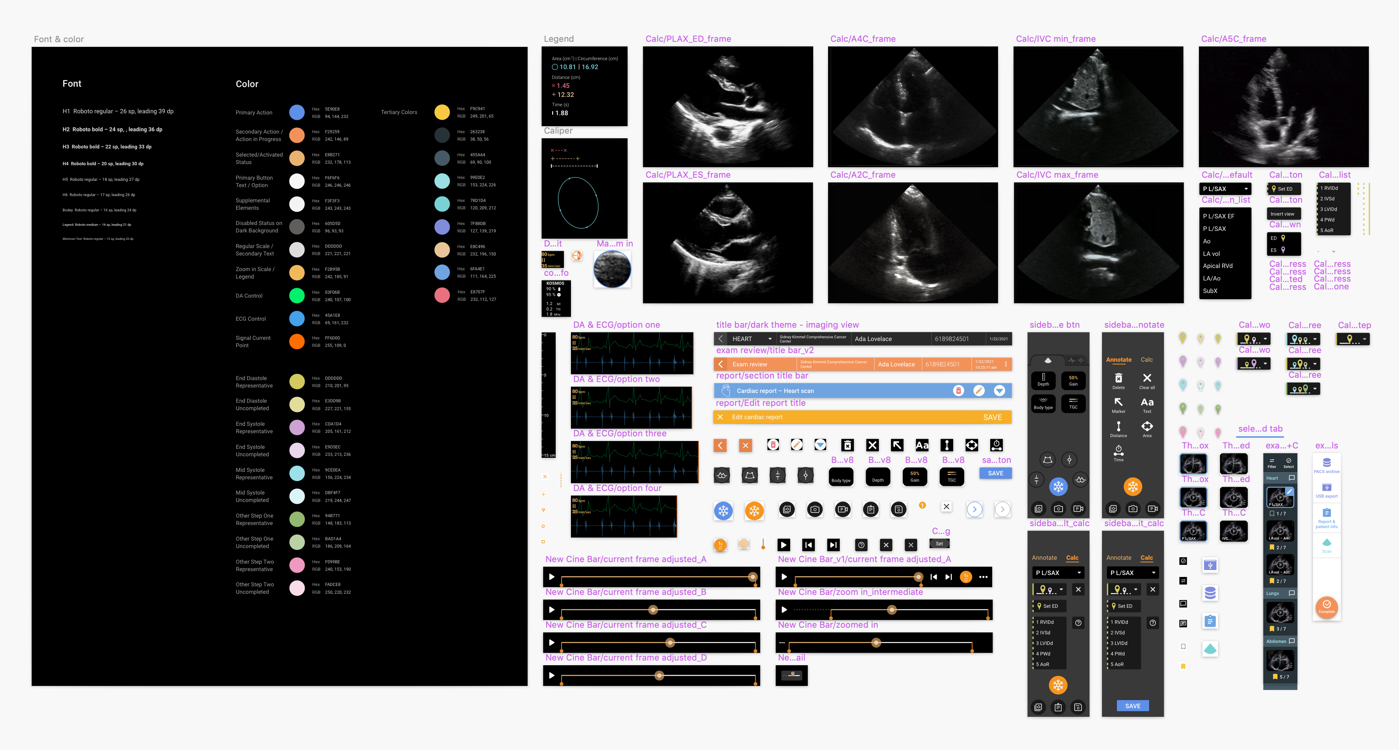The height and width of the screenshot is (750, 1399).
Task: Expand Cardiac report bar with white down-triangle
Action: tap(999, 391)
